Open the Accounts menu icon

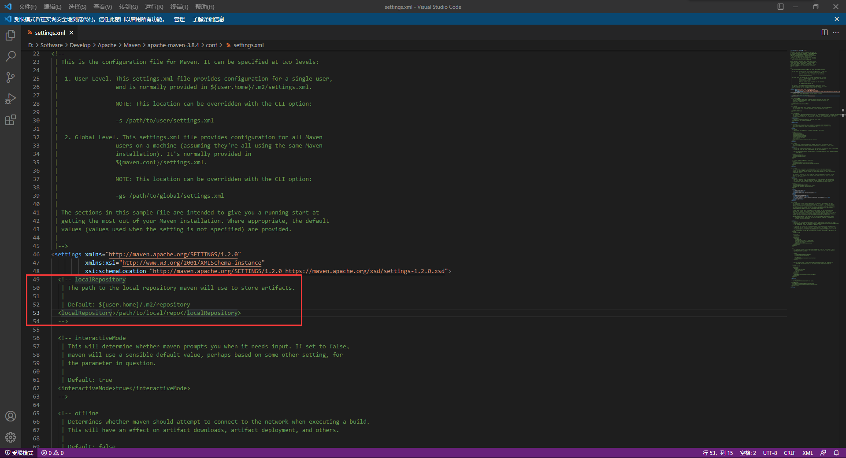[x=11, y=416]
